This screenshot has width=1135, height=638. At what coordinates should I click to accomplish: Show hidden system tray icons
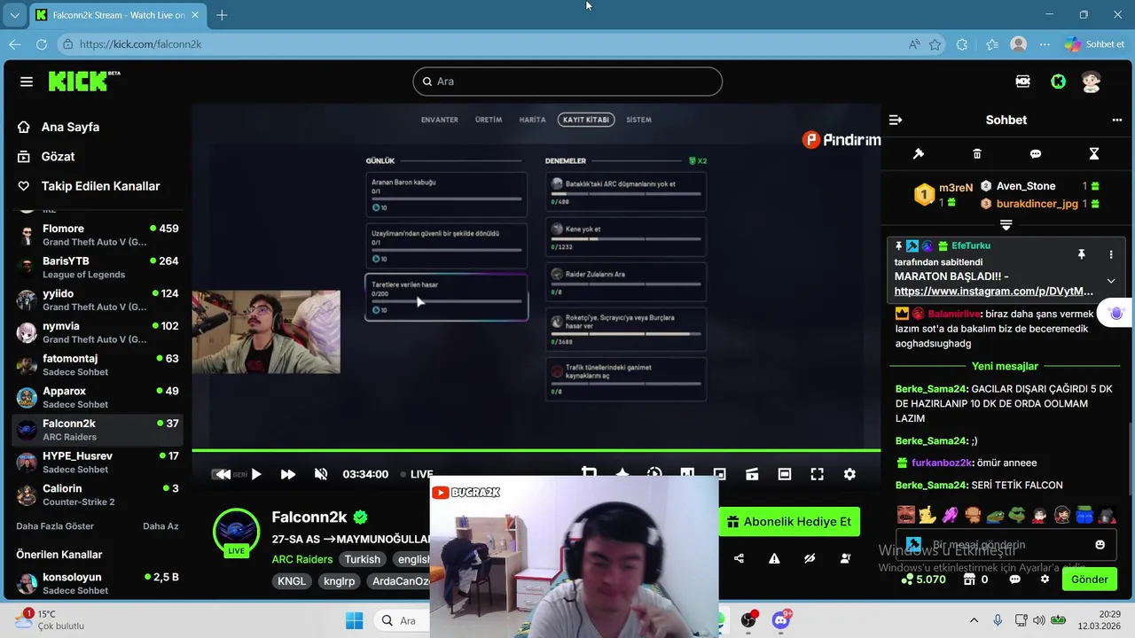tap(974, 620)
